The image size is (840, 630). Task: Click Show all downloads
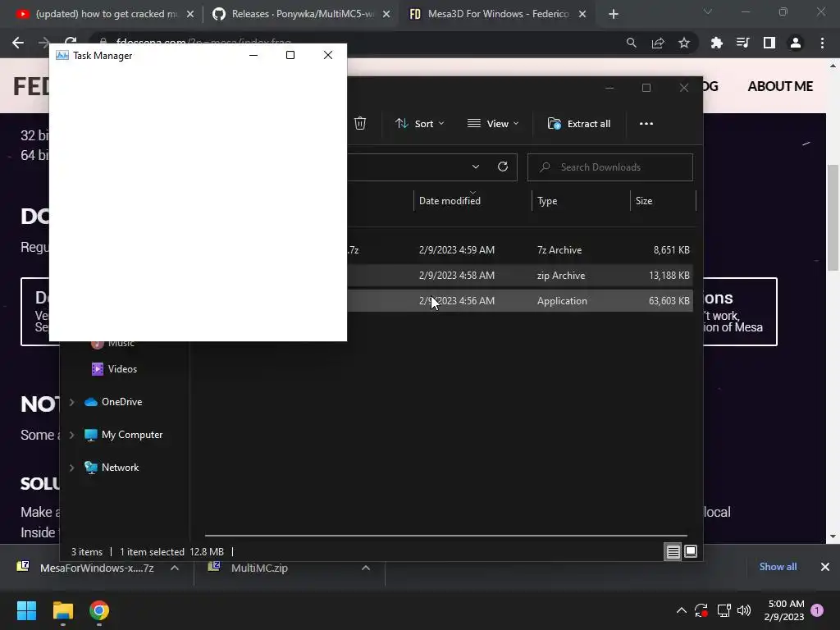tap(778, 567)
